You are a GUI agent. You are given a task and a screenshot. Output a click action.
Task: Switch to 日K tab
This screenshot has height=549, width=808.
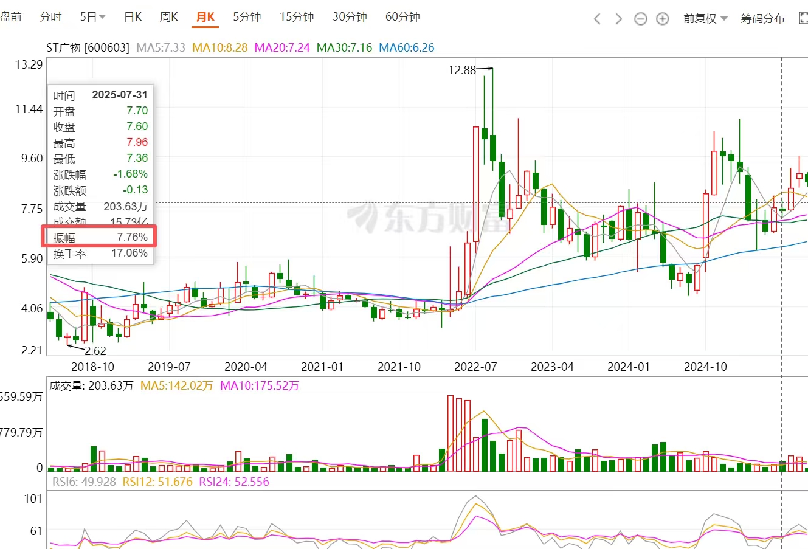point(133,17)
